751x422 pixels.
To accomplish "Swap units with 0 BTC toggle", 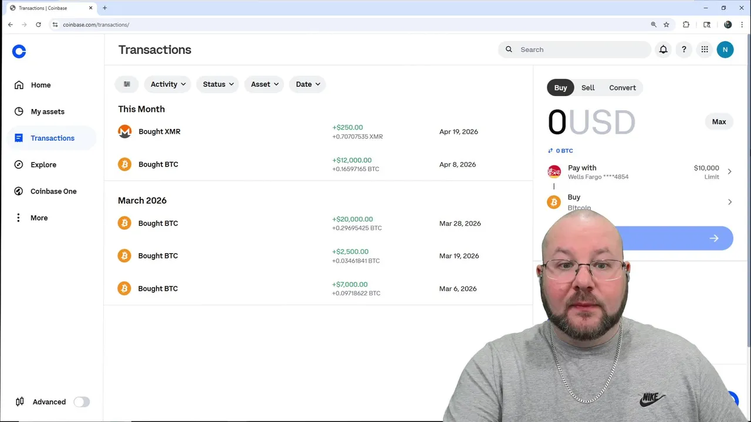I will 560,151.
